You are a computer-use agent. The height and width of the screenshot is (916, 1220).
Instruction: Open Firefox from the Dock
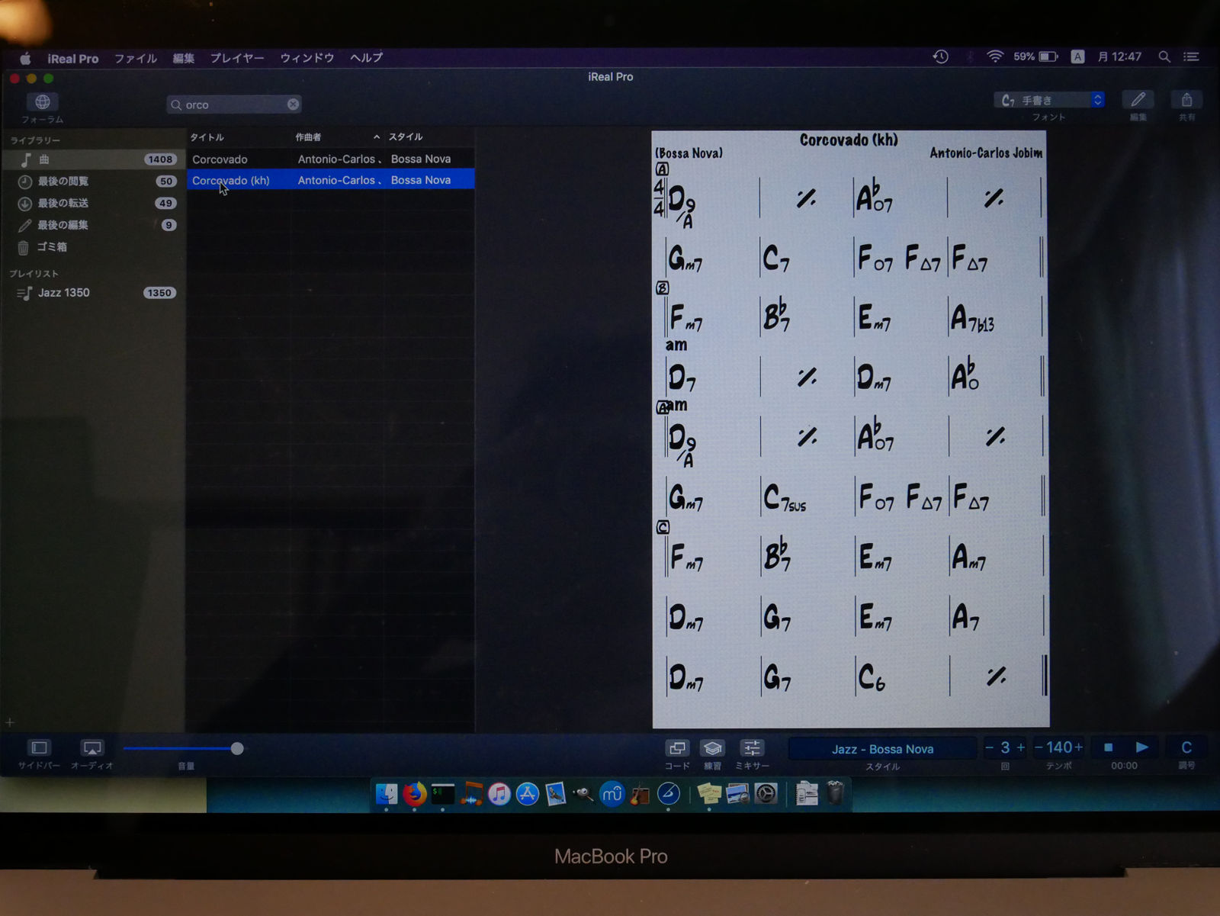tap(415, 794)
